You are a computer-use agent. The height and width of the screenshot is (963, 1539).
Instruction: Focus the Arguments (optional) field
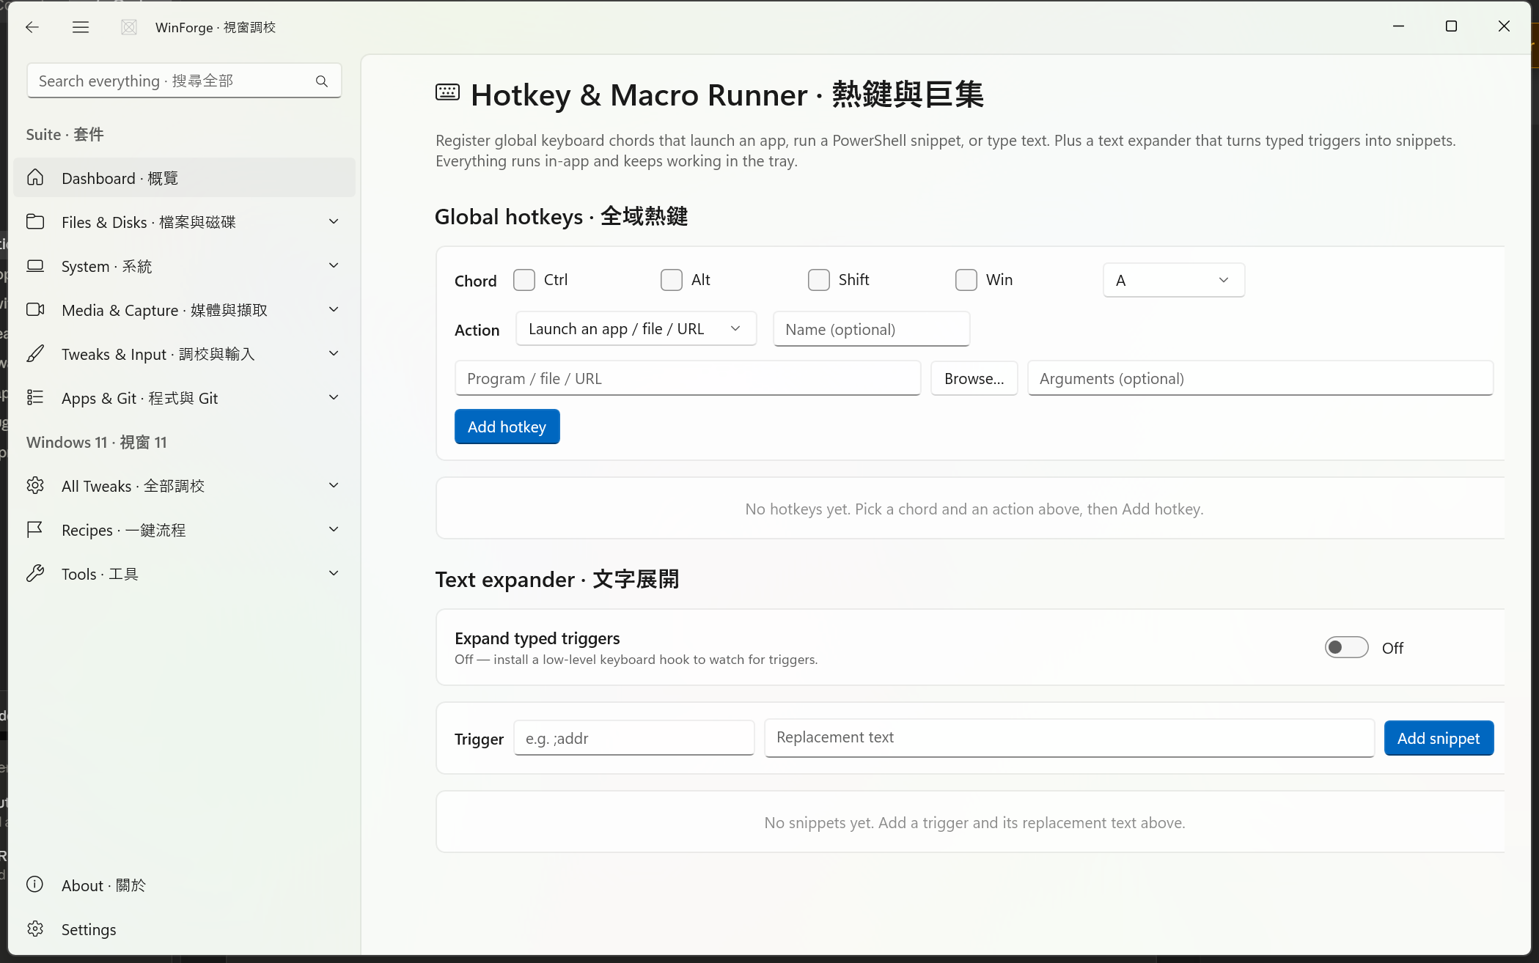(1260, 378)
